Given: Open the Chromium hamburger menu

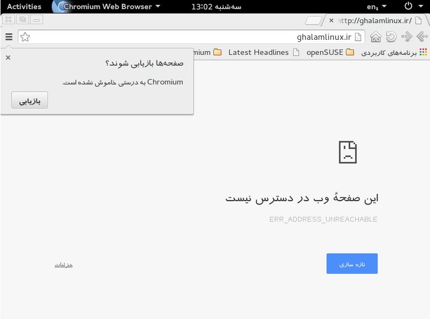Looking at the screenshot, I should (9, 37).
